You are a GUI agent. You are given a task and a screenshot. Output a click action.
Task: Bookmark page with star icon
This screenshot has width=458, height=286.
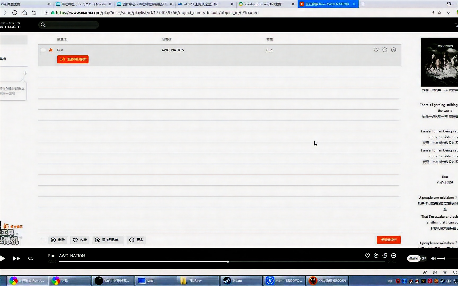coord(439,12)
